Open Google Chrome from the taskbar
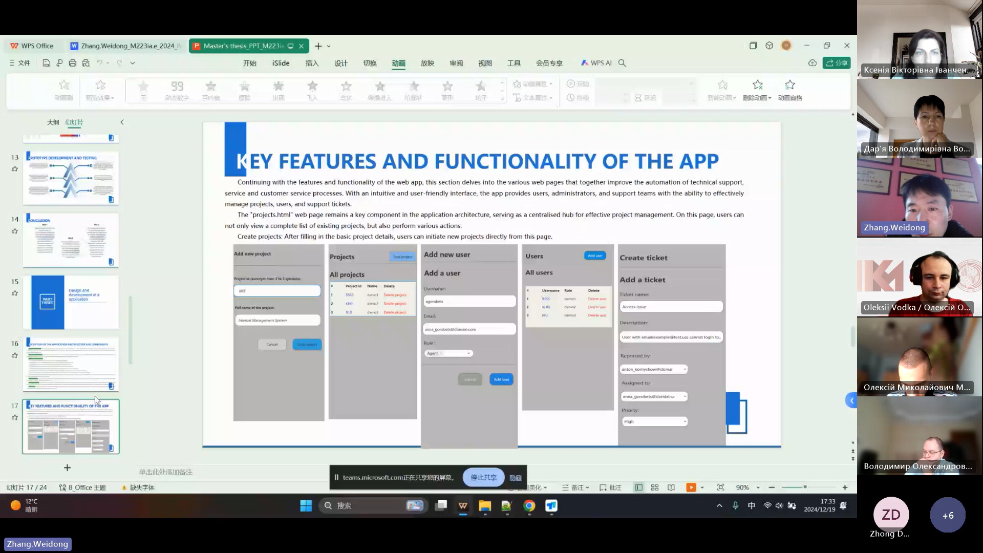 tap(529, 506)
